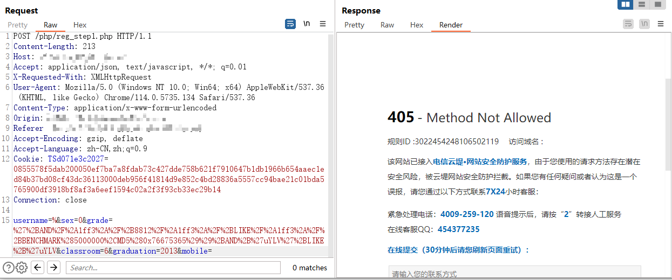The height and width of the screenshot is (280, 672).
Task: Select side-by-side layout view
Action: (x=626, y=4)
